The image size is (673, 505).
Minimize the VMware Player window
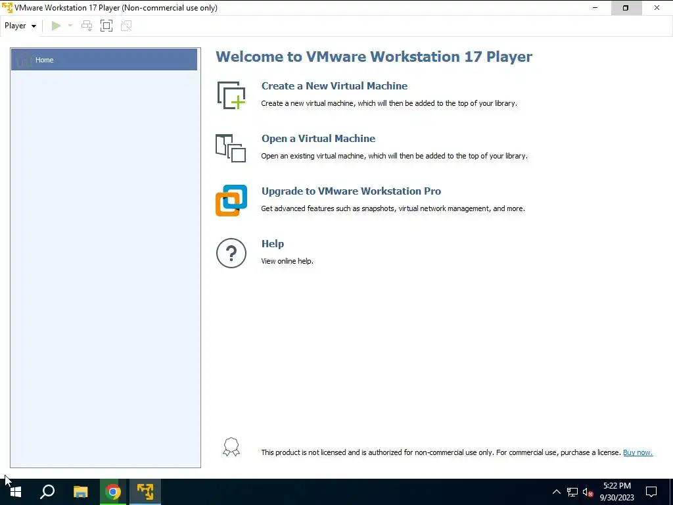[x=595, y=8]
